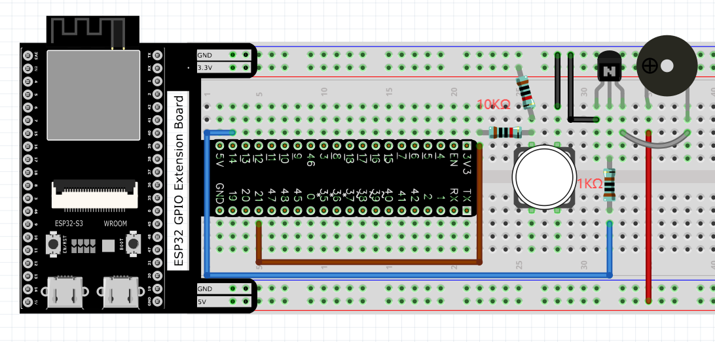715x342 pixels.
Task: Click the ESP32 GPIO Extension Board label
Action: tap(178, 180)
